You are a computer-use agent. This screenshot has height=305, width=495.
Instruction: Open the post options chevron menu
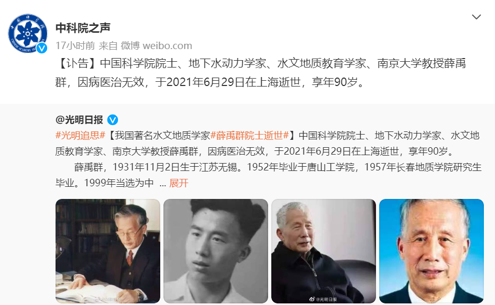[476, 17]
